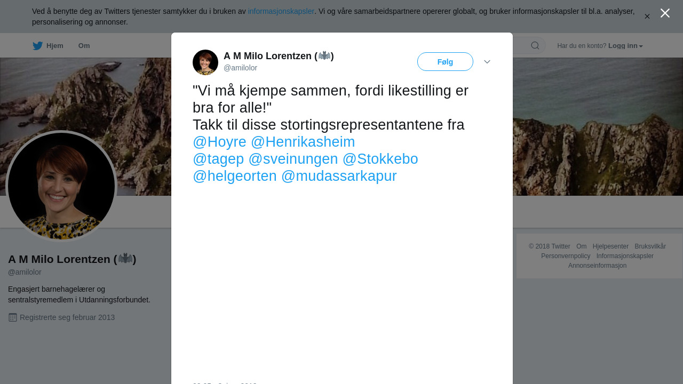The image size is (683, 384).
Task: Click the @helgeorten mention
Action: [x=235, y=176]
